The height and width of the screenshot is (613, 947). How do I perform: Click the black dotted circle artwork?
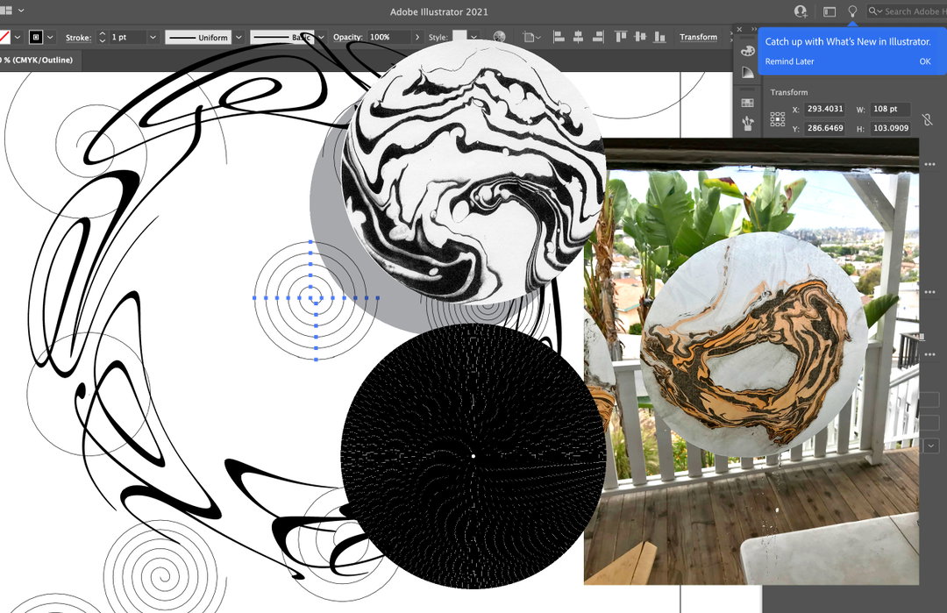pos(473,456)
